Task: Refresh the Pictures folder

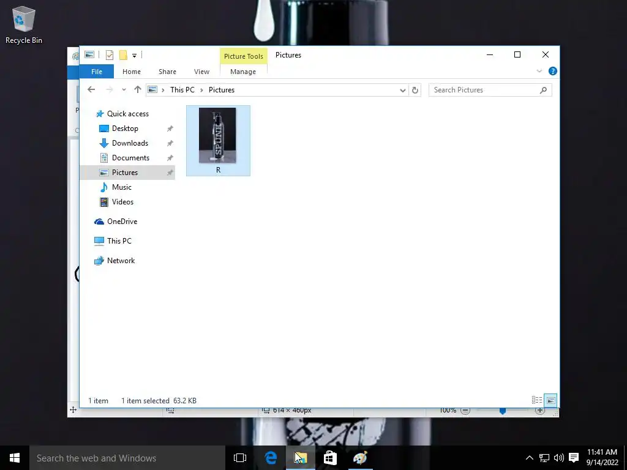Action: [x=415, y=91]
